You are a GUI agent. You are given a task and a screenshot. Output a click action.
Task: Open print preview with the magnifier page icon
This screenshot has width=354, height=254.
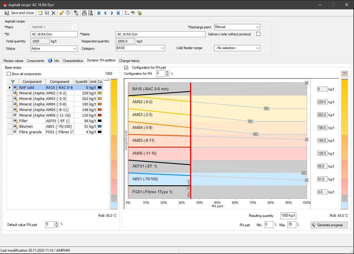(91, 13)
